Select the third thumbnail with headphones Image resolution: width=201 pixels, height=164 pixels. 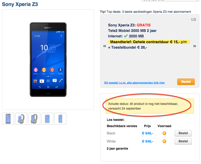(x=34, y=119)
